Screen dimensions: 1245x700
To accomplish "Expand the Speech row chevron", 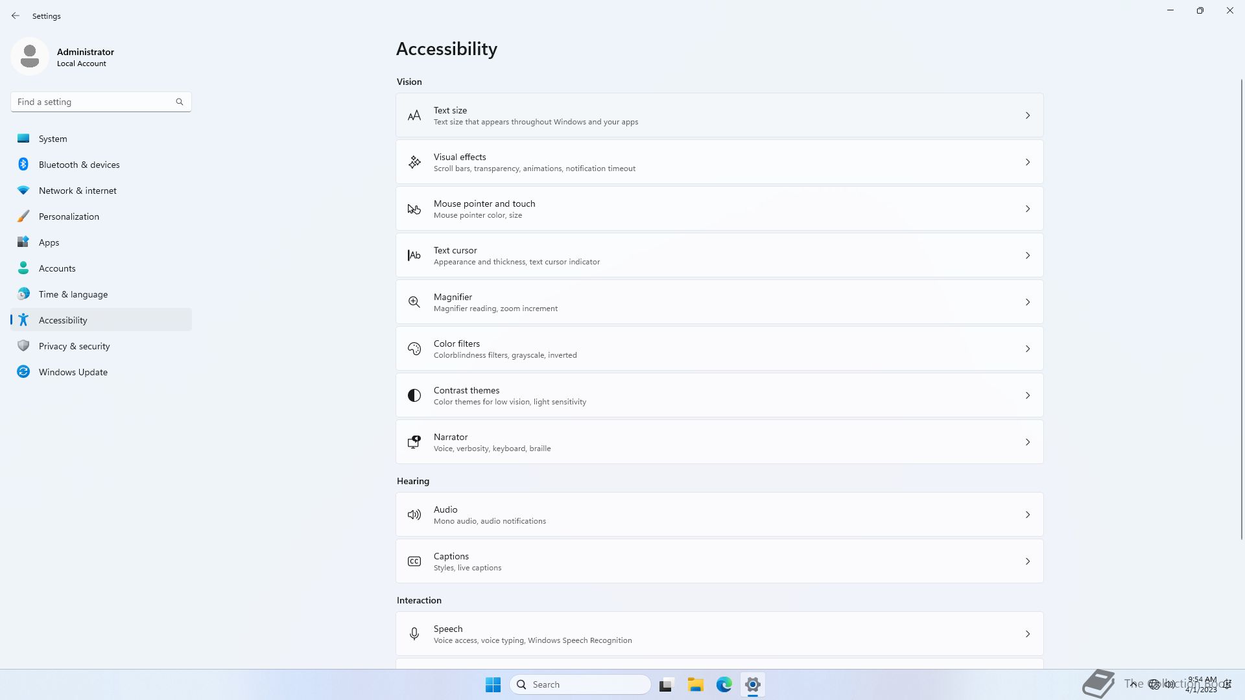I will [x=1028, y=634].
